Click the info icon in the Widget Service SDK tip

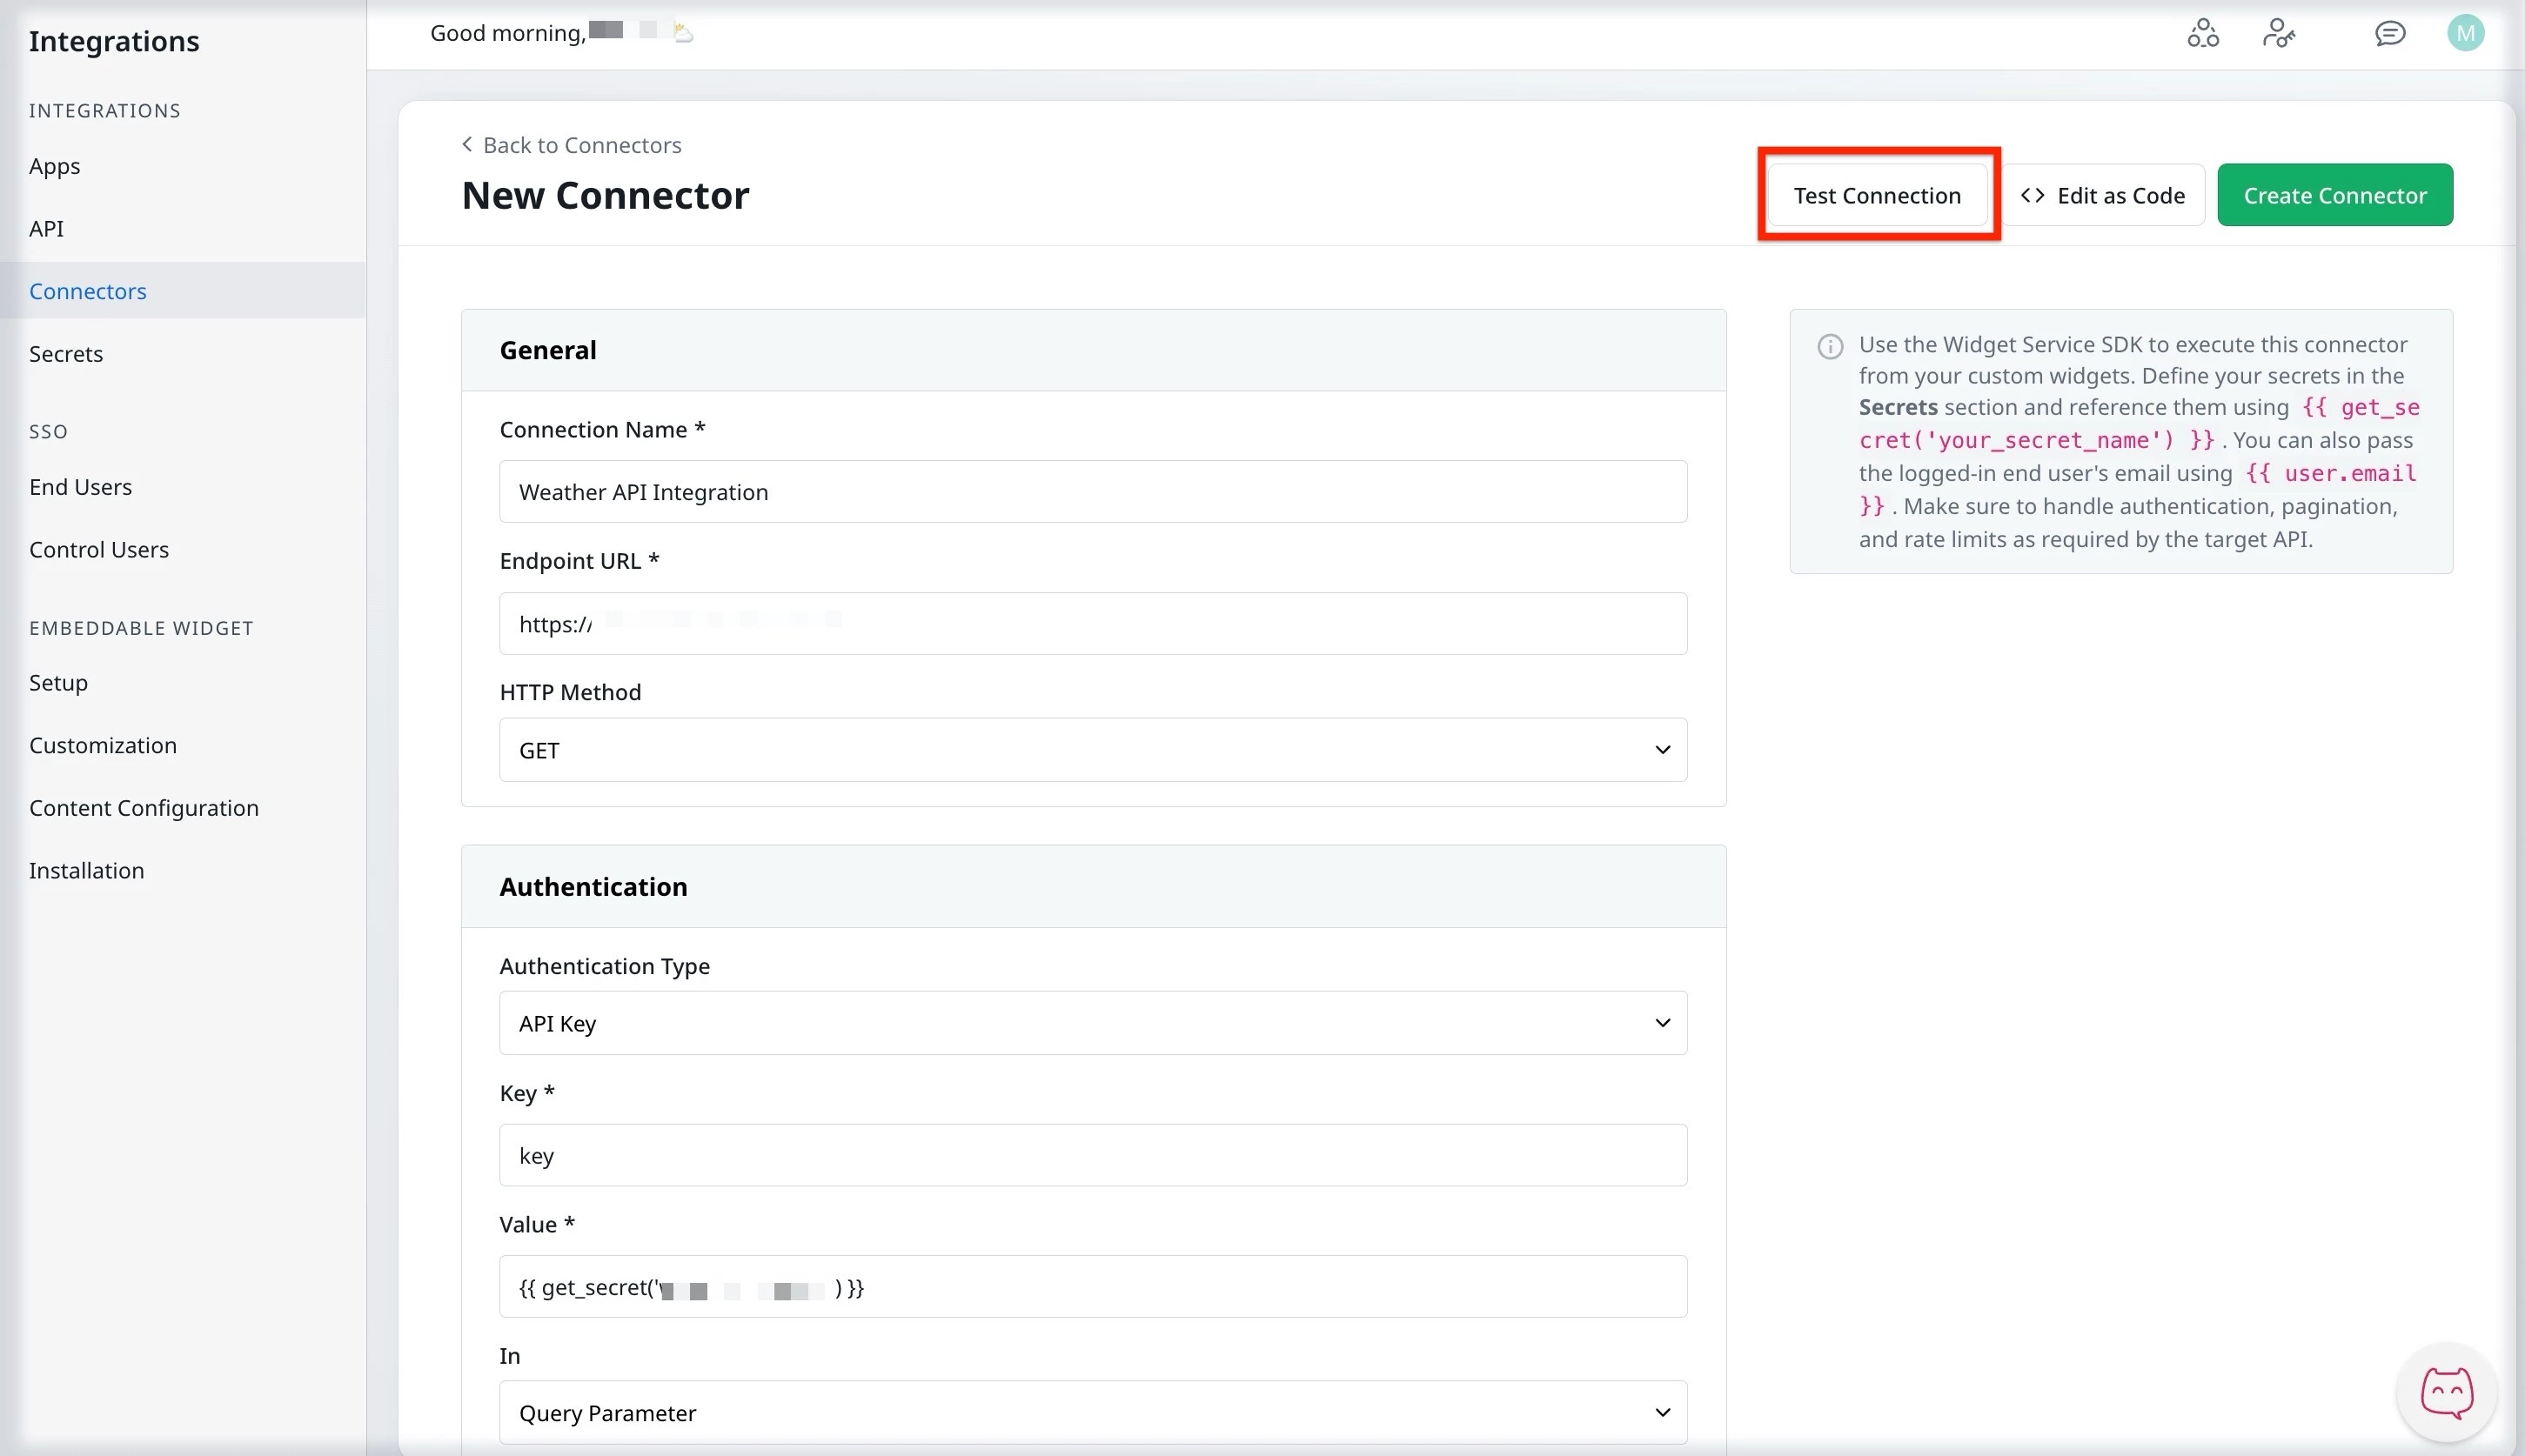(x=1830, y=346)
